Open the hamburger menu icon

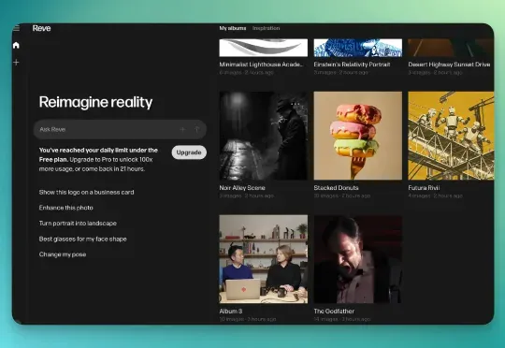coord(16,28)
